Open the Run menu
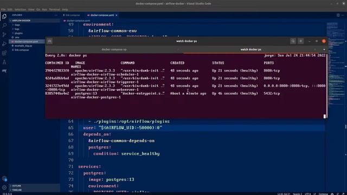Image resolution: width=347 pixels, height=195 pixels. tap(44, 10)
